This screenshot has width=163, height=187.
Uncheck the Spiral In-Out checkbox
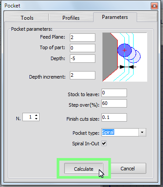click(104, 144)
